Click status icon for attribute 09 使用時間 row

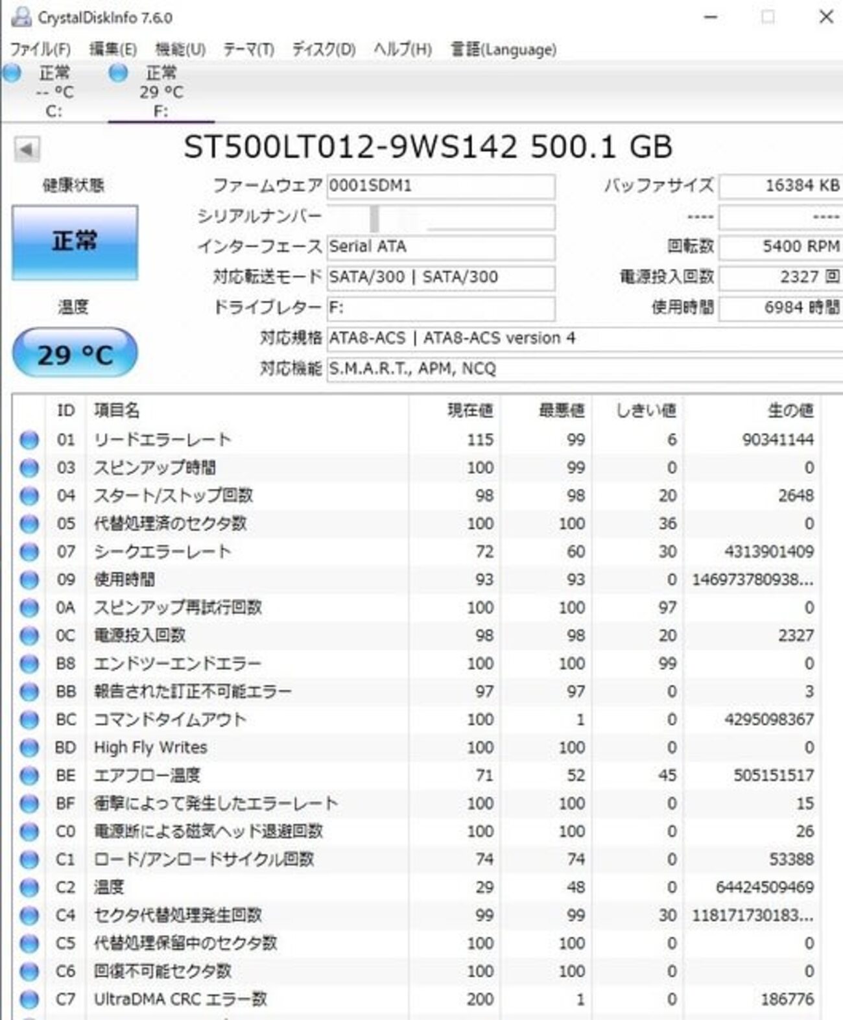point(29,580)
